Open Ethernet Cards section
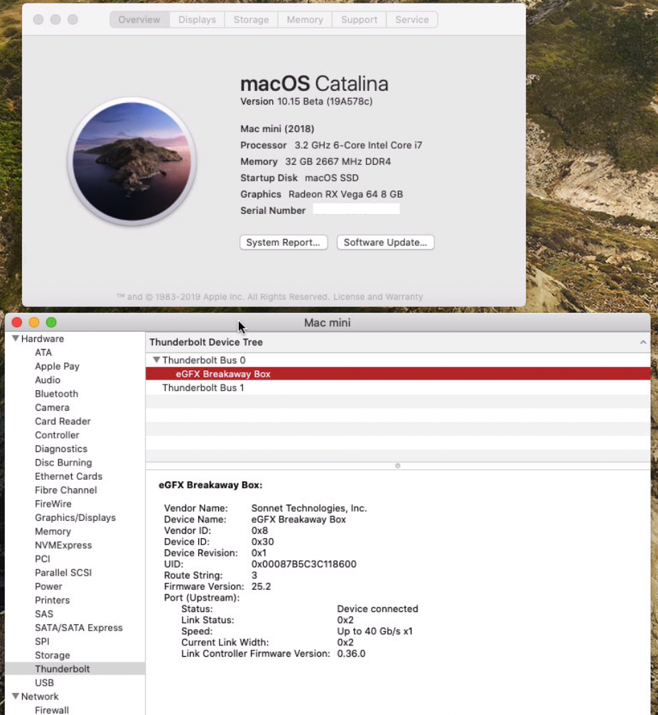Image resolution: width=658 pixels, height=715 pixels. click(x=68, y=476)
